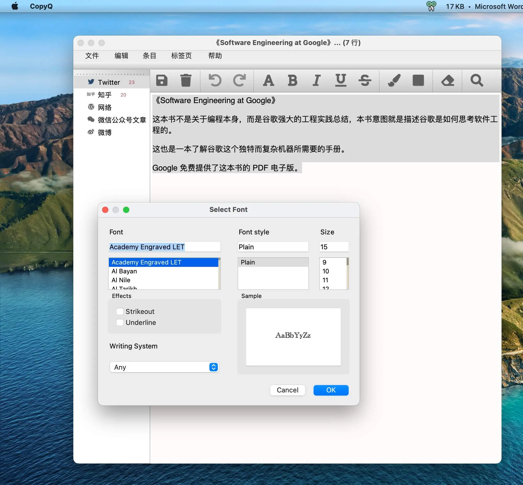Click the green zoom button on Select Font
The image size is (523, 485).
coord(126,210)
